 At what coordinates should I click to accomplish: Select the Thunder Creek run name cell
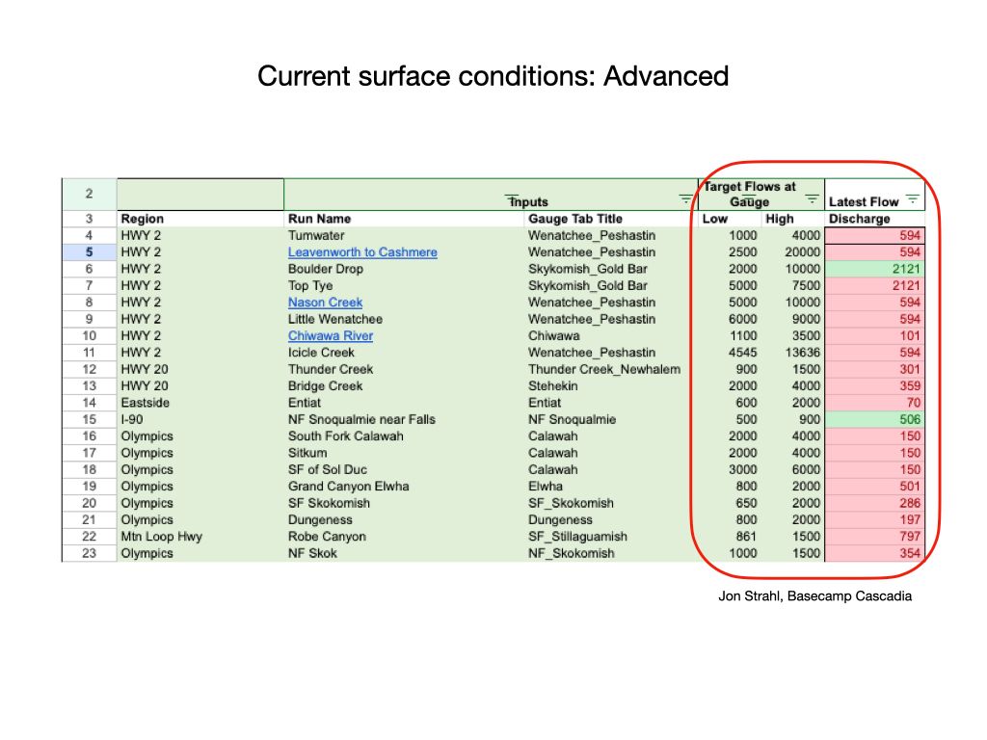coord(404,369)
